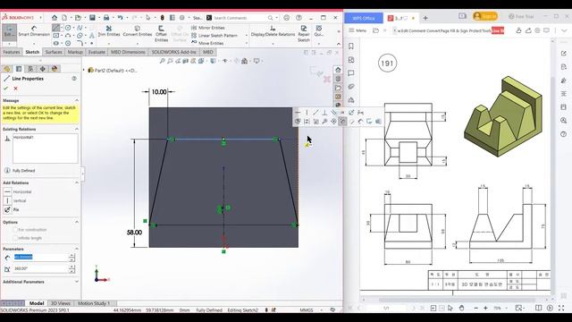This screenshot has height=322, width=572.
Task: Expand the Additional Parameters section
Action: coord(77,282)
